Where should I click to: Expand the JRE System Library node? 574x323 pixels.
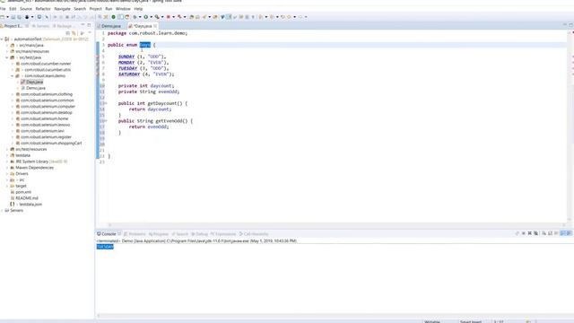(x=7, y=161)
